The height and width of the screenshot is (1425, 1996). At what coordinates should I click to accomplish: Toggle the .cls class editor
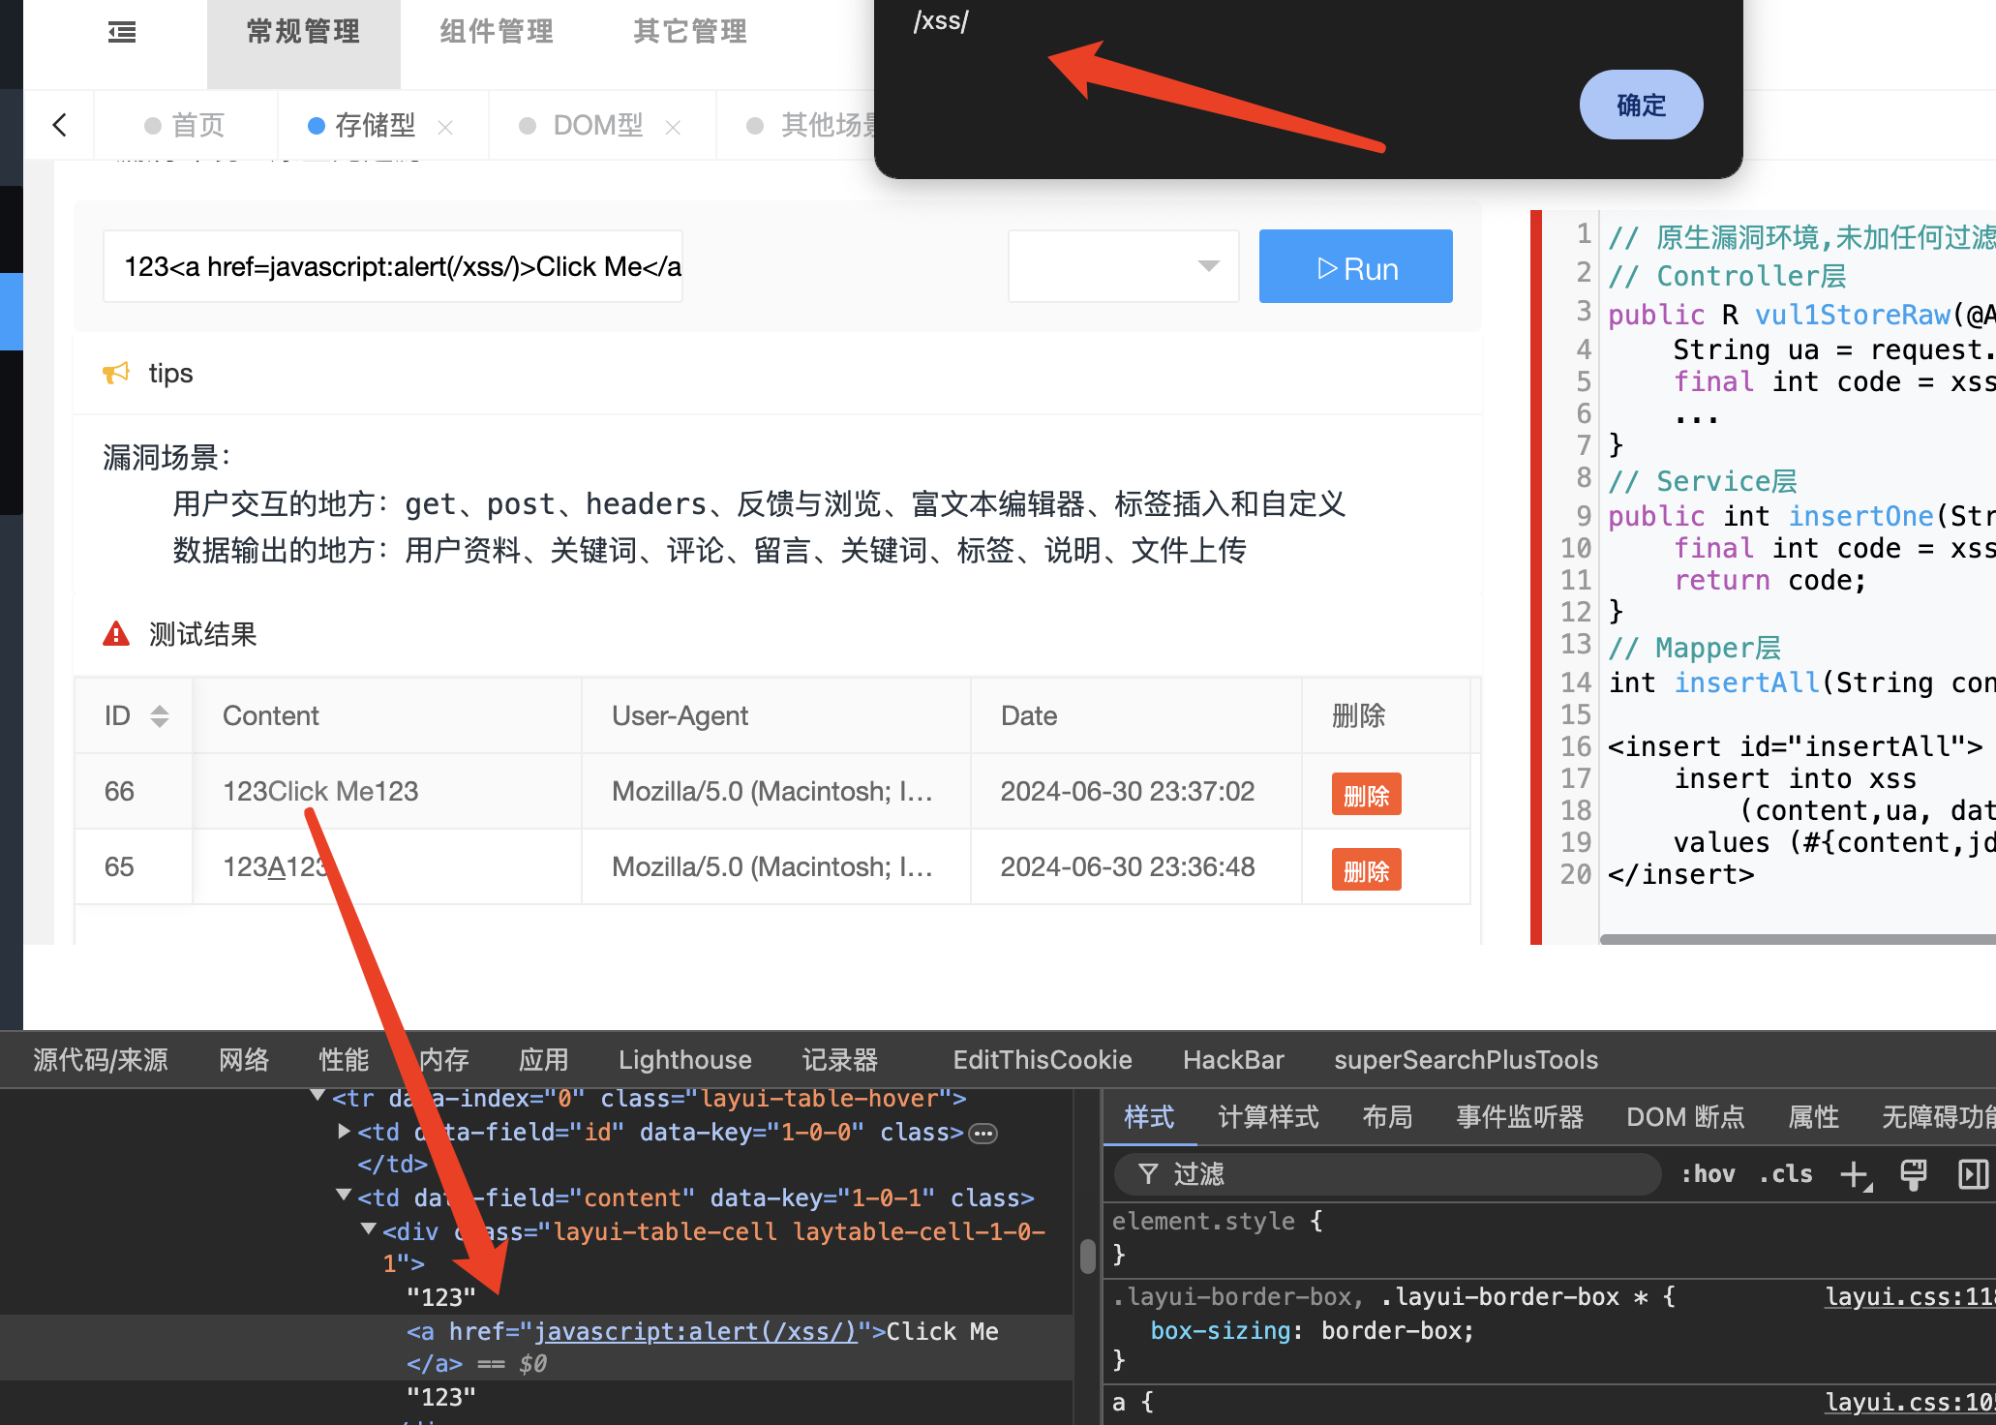(x=1786, y=1174)
